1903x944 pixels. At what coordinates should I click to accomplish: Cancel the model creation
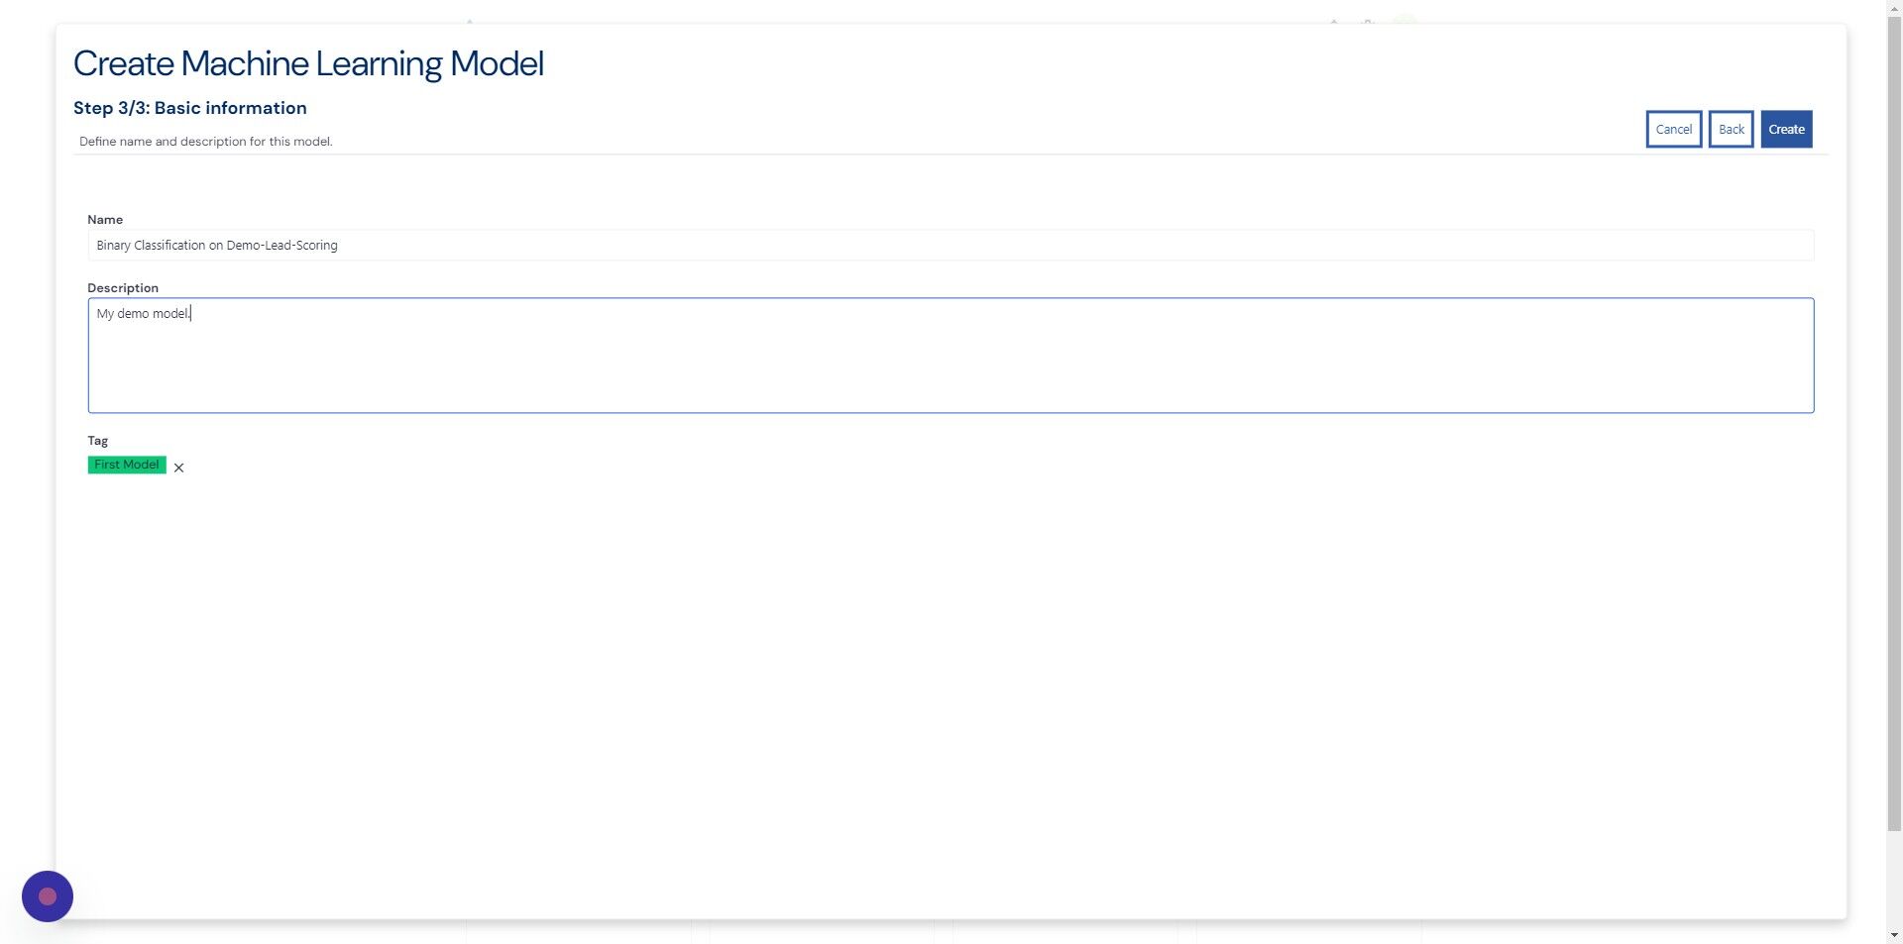pos(1673,129)
